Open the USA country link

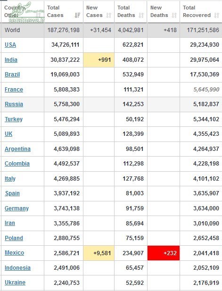click(10, 45)
